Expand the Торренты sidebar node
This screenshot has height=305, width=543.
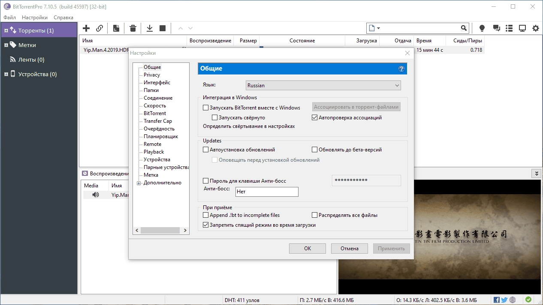[6, 30]
